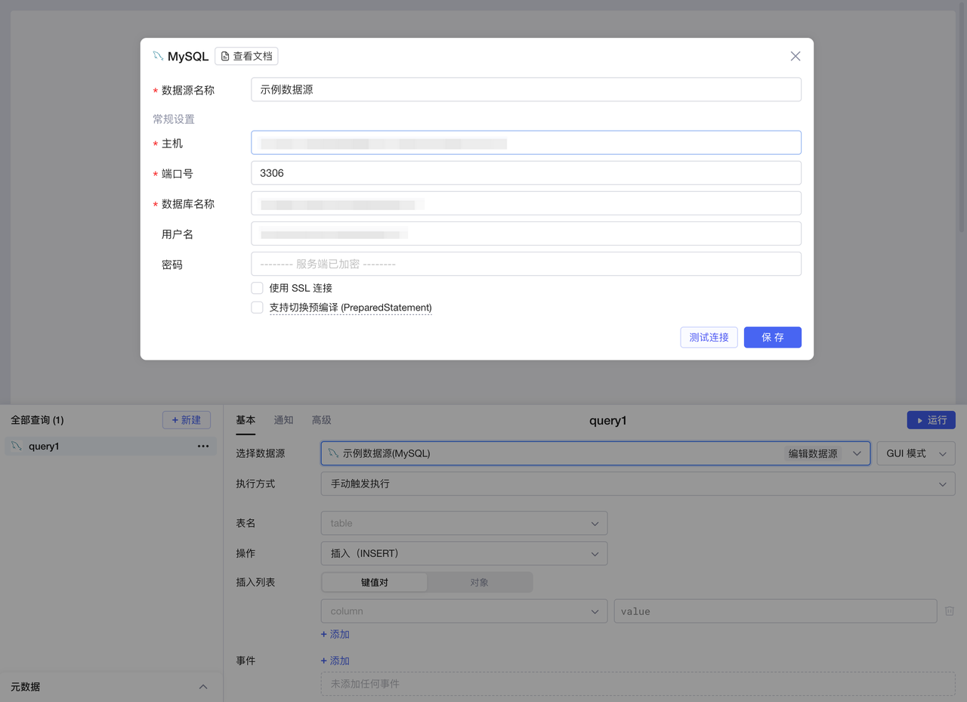Delete the key-value row with trash icon

pyautogui.click(x=950, y=611)
